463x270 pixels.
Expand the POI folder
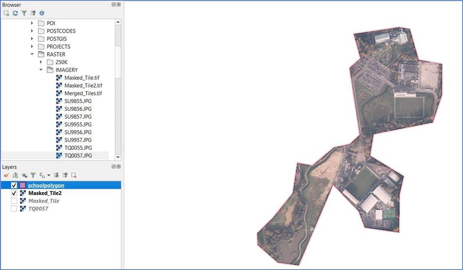pos(32,23)
